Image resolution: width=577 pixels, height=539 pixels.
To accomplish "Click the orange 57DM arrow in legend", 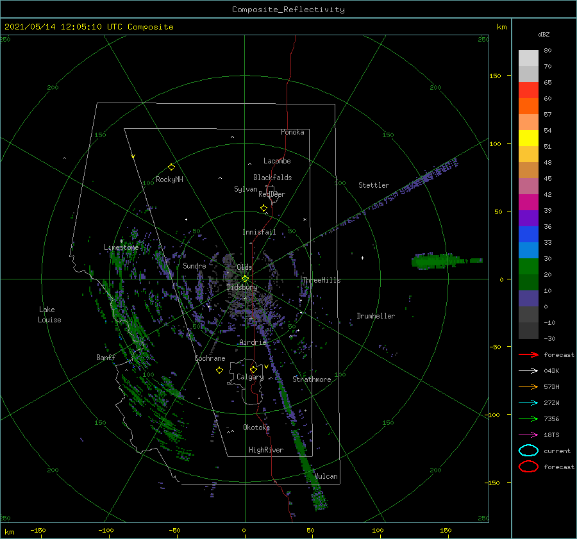I will click(x=528, y=386).
